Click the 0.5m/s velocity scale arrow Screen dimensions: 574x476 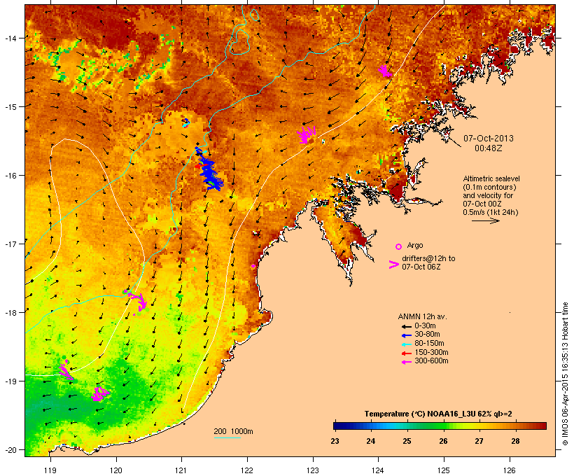485,220
